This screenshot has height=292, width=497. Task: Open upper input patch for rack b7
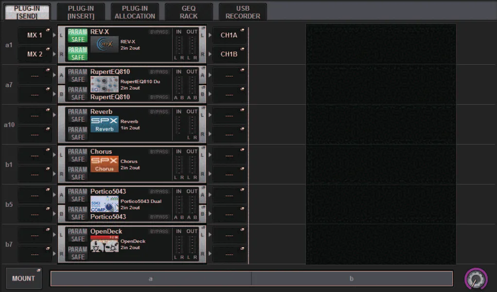tap(35, 235)
